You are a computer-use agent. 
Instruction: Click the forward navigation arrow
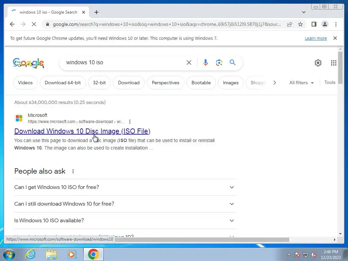point(23,24)
